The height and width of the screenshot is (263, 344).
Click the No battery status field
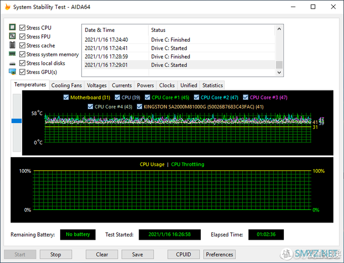[x=78, y=235]
